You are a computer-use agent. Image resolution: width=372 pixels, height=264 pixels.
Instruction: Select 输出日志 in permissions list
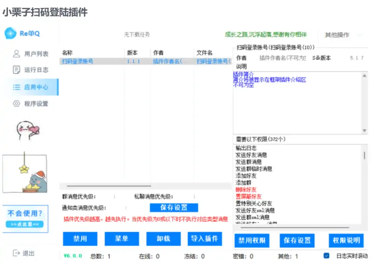tap(246, 148)
